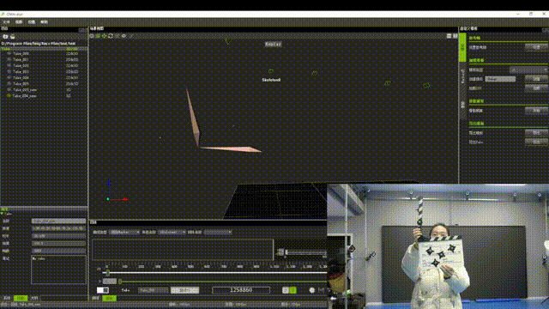This screenshot has width=549, height=309.
Task: Toggle the white switch at timeline bottom-left
Action: (103, 290)
